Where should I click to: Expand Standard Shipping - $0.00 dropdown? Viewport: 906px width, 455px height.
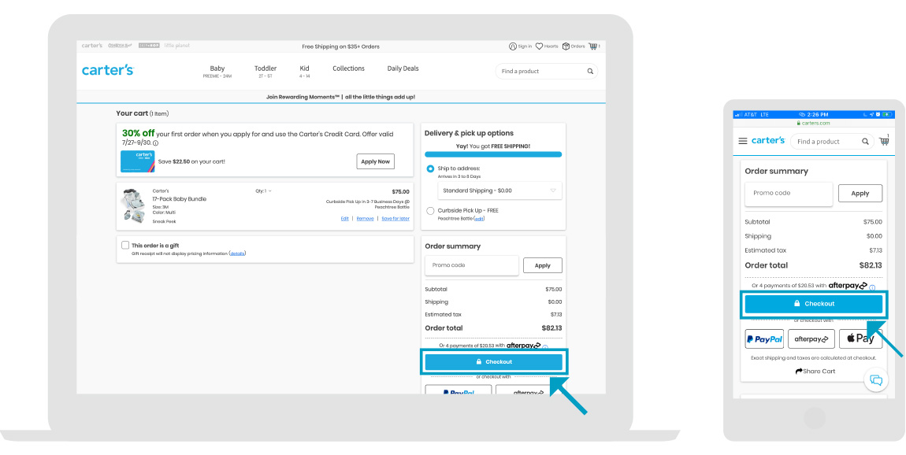click(499, 191)
